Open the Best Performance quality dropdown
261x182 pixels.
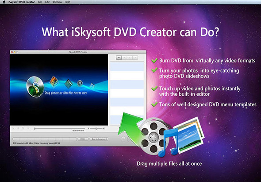99,139
